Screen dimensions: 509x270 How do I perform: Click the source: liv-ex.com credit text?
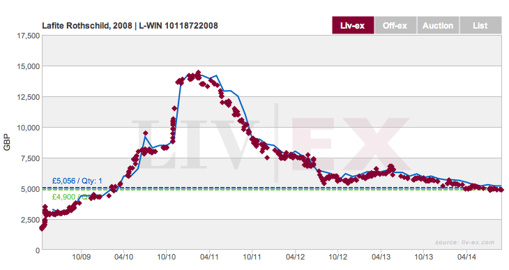tap(465, 242)
